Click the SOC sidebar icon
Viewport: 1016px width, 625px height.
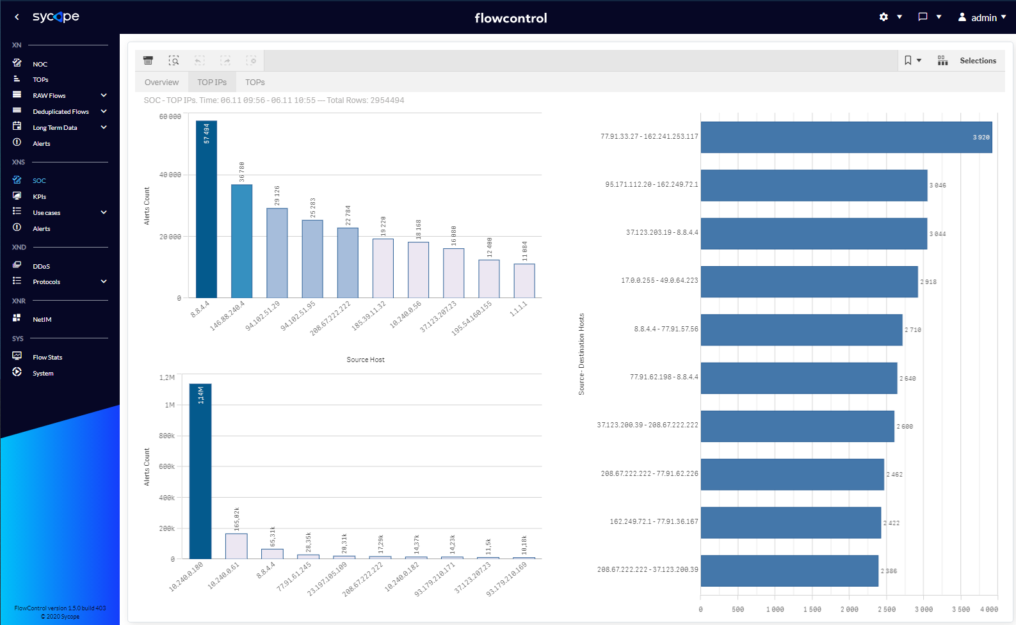(17, 180)
